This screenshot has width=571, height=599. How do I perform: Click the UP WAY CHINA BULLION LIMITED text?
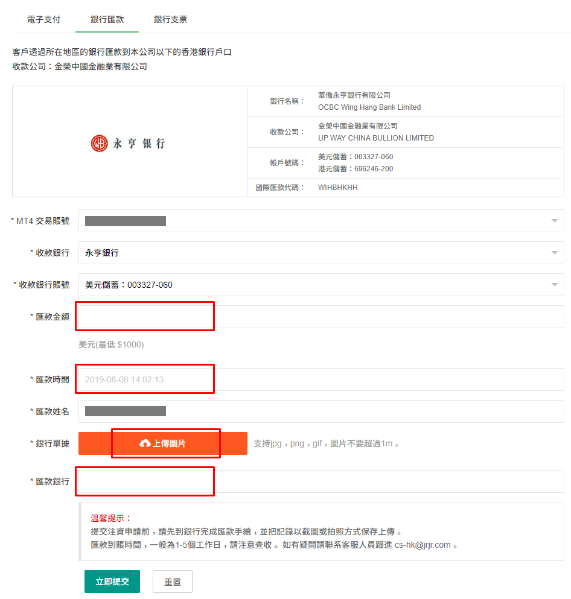pyautogui.click(x=376, y=138)
